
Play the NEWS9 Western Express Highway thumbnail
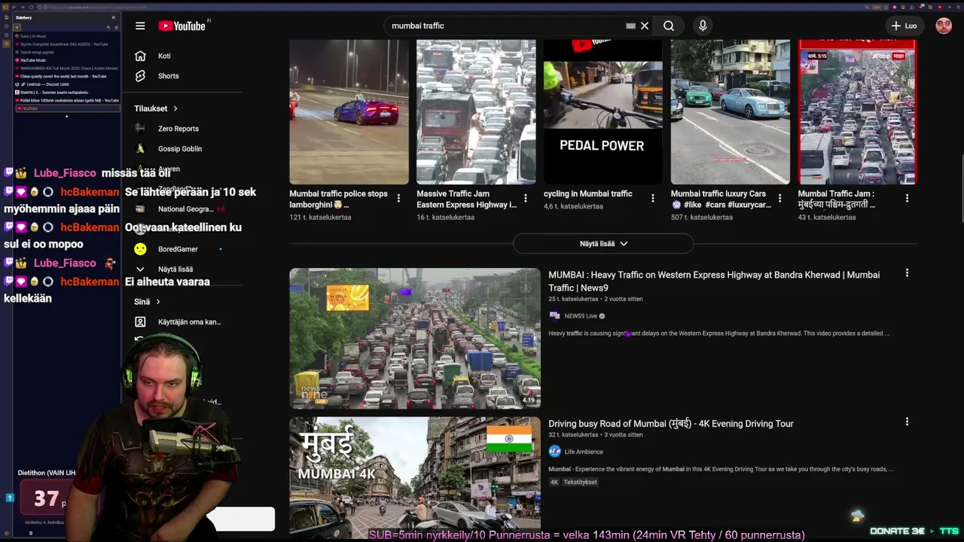pos(415,338)
